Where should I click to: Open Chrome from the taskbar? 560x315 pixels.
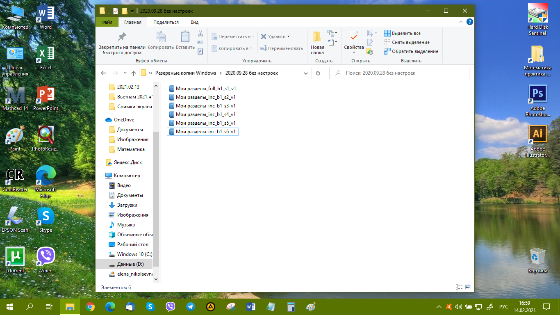(90, 306)
